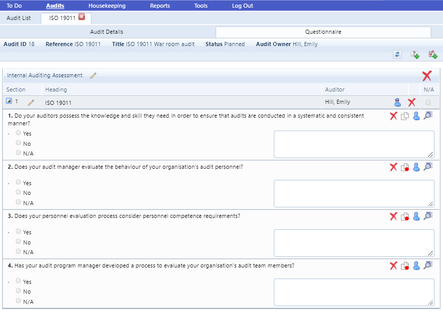443x312 pixels.
Task: Select Yes for question 4
Action: (18, 281)
